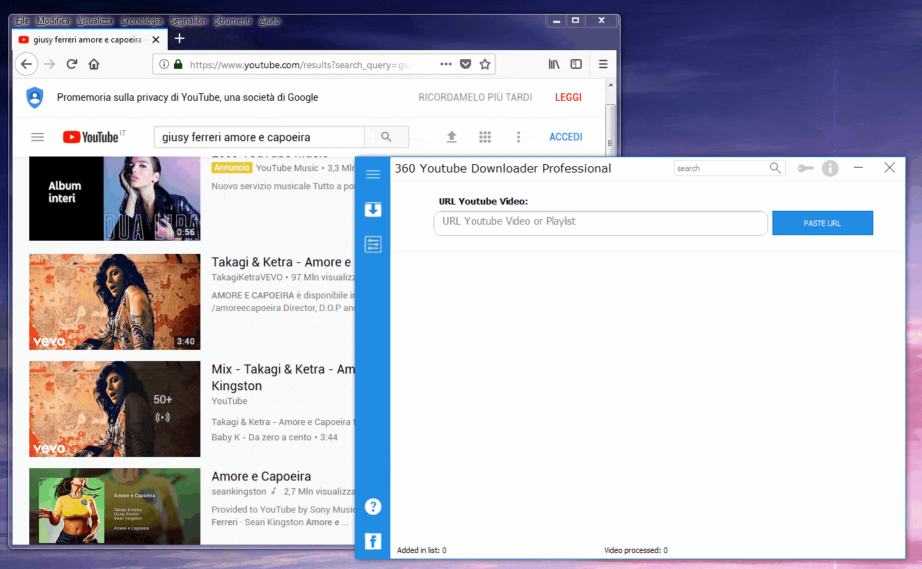Open YouTube apps grid icon
Screen dimensions: 922x569
pos(485,137)
